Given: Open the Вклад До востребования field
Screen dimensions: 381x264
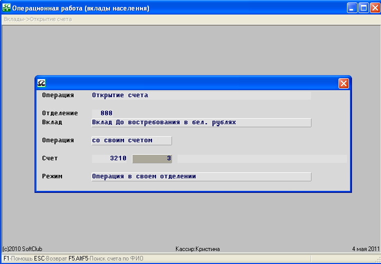Looking at the screenshot, I should [201, 123].
